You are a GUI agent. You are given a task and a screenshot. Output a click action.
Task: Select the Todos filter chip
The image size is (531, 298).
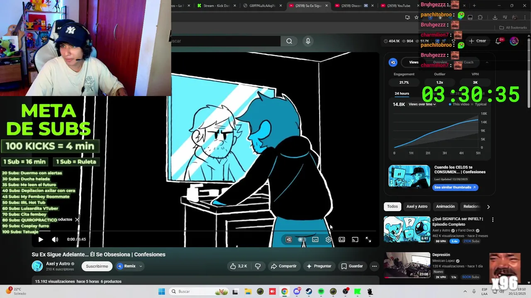(392, 207)
